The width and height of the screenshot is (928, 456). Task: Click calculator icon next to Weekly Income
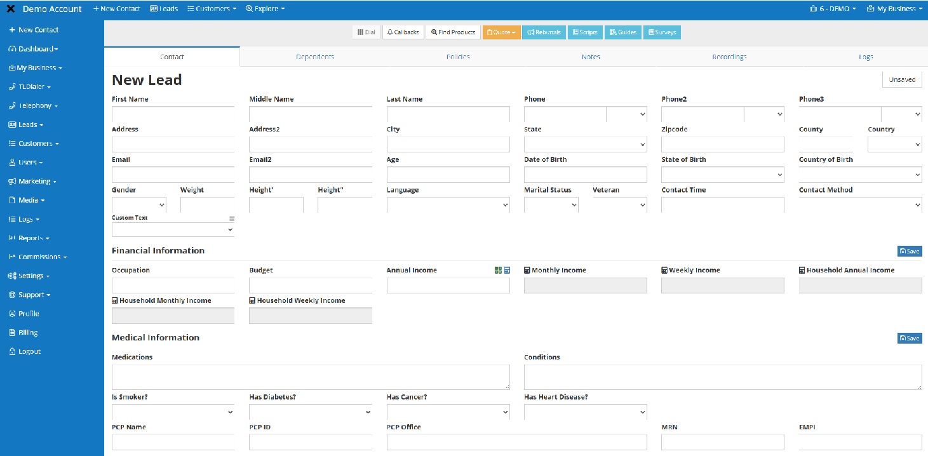pos(664,271)
